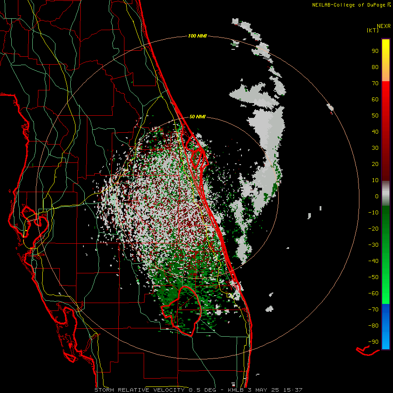The width and height of the screenshot is (393, 393).
Task: Click the "-20" scale value
Action: coord(373,228)
